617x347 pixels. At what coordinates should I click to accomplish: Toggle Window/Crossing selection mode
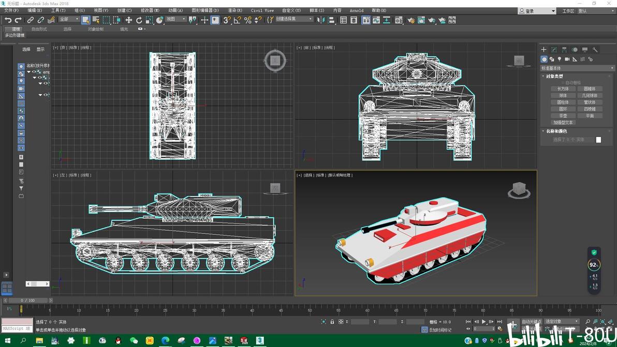(116, 20)
